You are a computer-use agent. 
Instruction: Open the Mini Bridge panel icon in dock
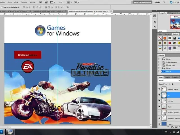point(155,16)
